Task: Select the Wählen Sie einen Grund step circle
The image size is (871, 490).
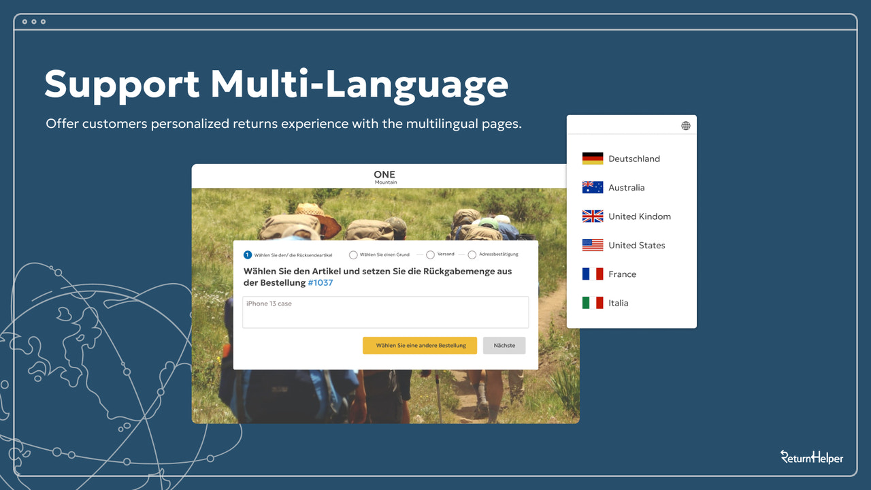Action: click(353, 254)
